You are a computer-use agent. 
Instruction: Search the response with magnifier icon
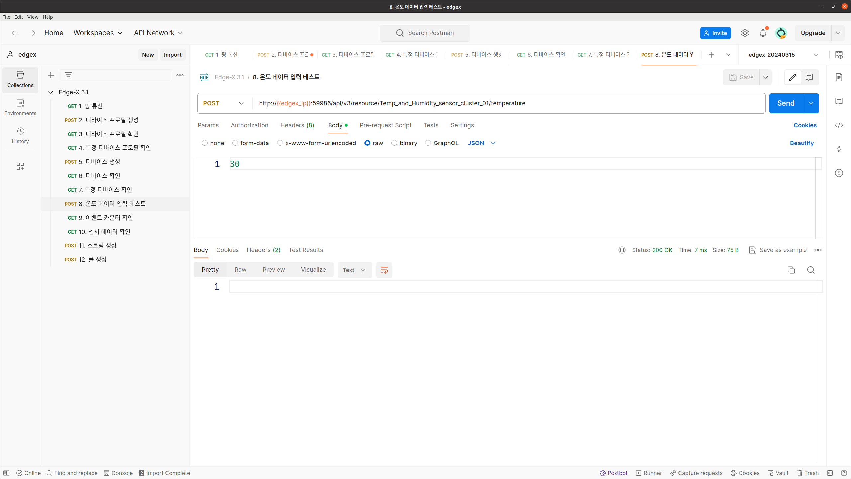(x=811, y=270)
